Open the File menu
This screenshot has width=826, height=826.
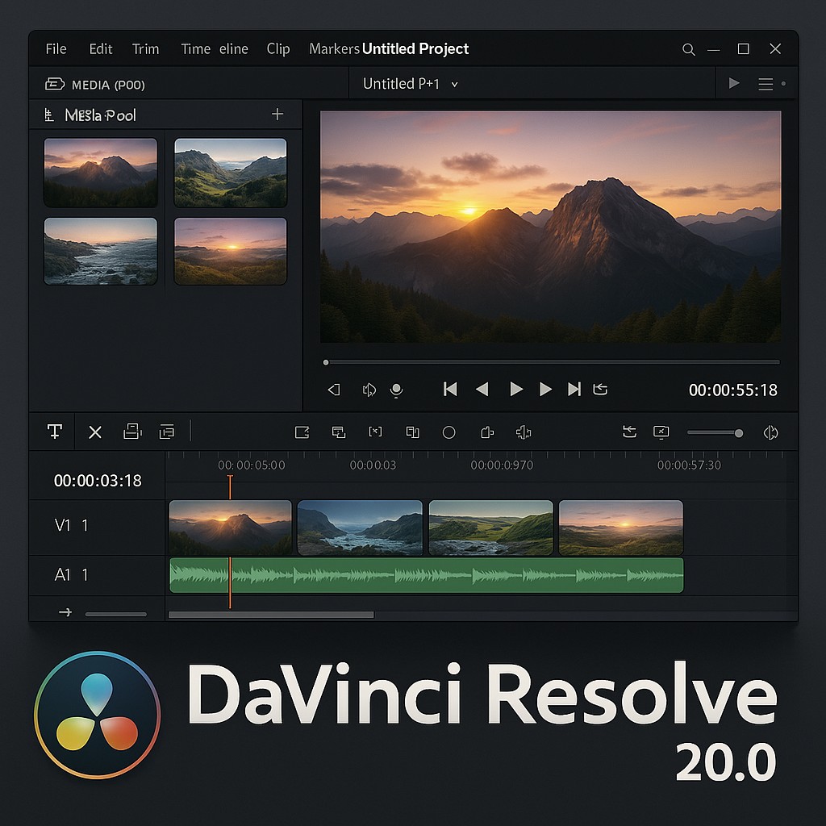pyautogui.click(x=56, y=49)
